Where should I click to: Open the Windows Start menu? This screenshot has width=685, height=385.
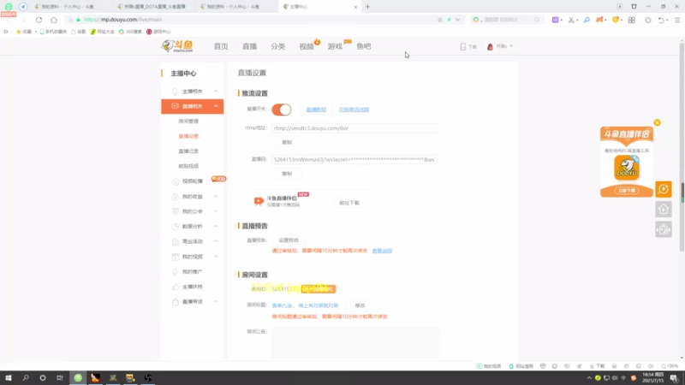point(9,377)
